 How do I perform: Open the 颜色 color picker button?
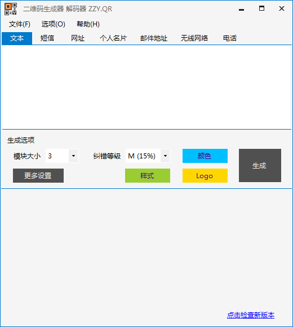205,156
